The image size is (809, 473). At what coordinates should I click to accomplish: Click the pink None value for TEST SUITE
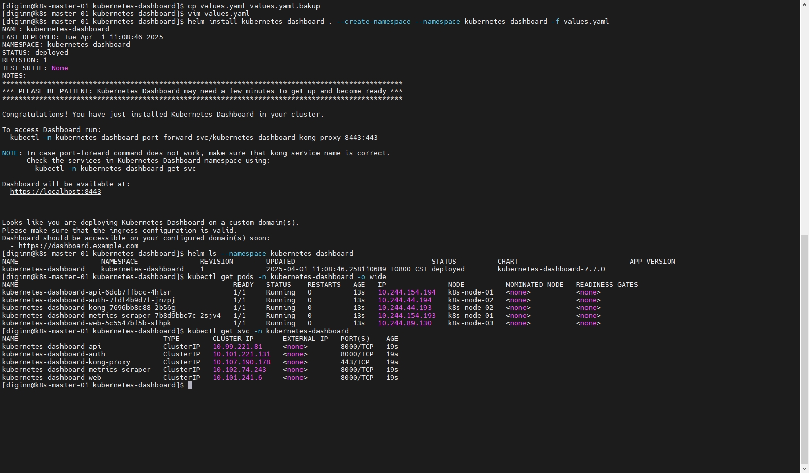click(60, 68)
